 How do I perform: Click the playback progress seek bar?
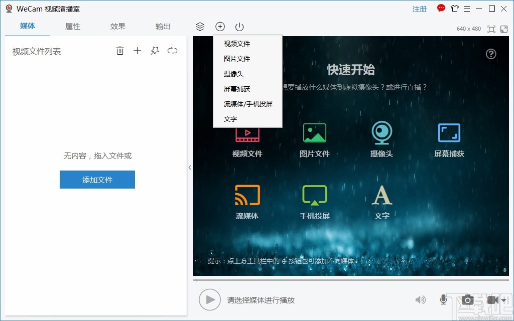[x=351, y=280]
